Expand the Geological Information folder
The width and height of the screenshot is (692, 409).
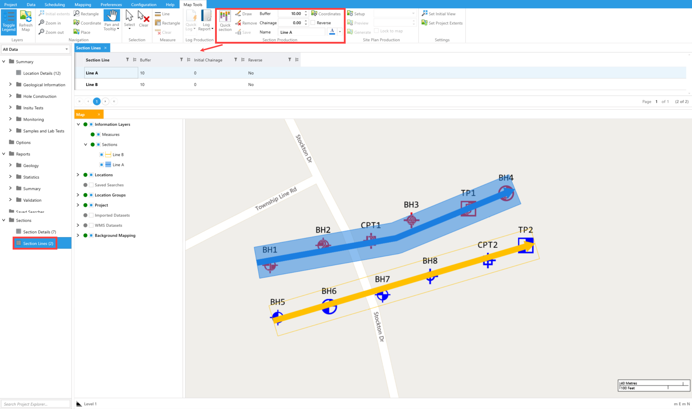coord(10,84)
